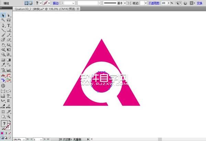This screenshot has width=206, height=141.
Task: Select the Blob Brush tool
Action: click(3, 39)
